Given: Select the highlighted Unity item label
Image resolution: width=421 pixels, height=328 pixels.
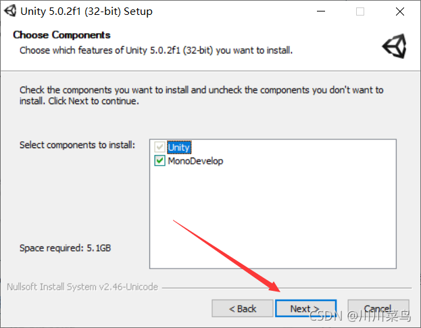Looking at the screenshot, I should click(179, 147).
